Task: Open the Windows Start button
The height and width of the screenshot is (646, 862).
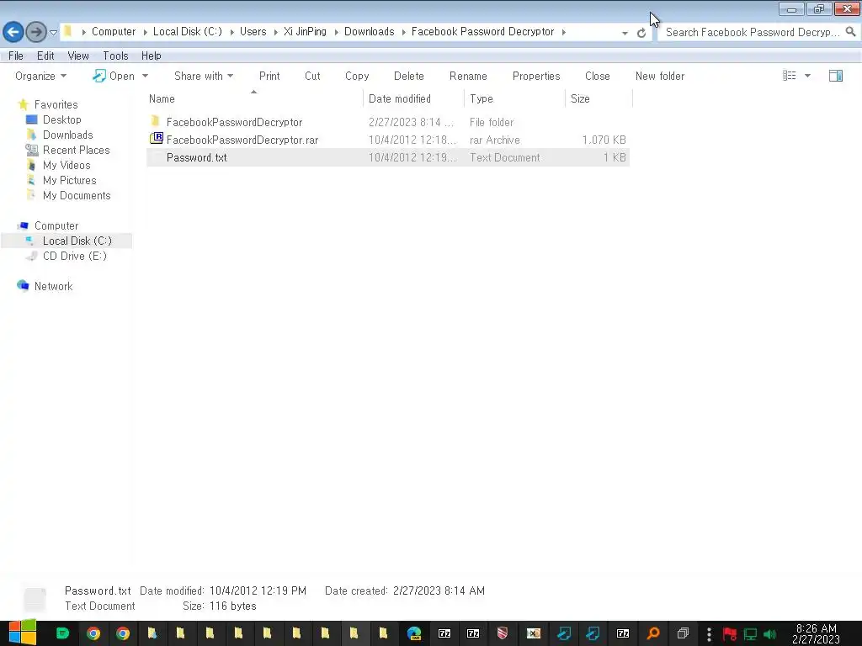Action: (x=23, y=633)
